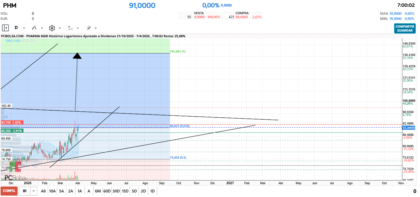Click the COMPARTIR GUARDAR button

[x=405, y=28]
